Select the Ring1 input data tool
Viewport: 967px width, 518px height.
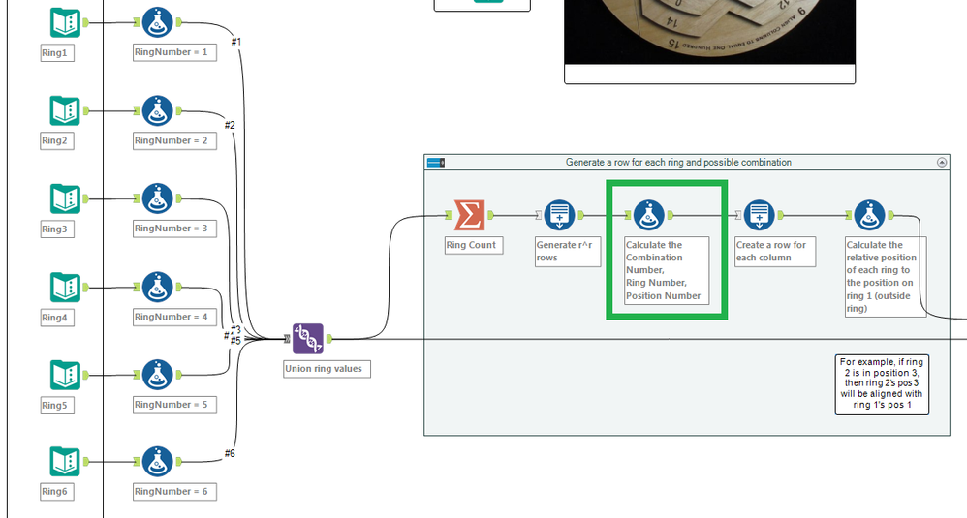[x=65, y=23]
